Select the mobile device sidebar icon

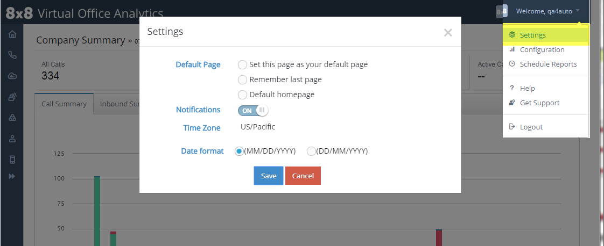[x=12, y=160]
